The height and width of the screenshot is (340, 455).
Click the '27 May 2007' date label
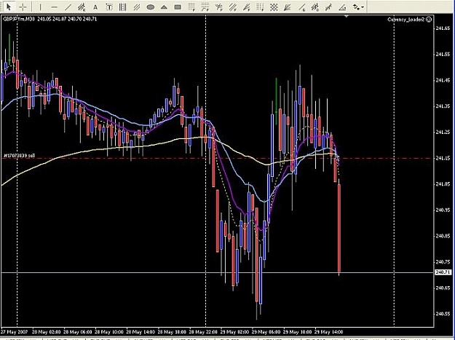click(x=15, y=331)
